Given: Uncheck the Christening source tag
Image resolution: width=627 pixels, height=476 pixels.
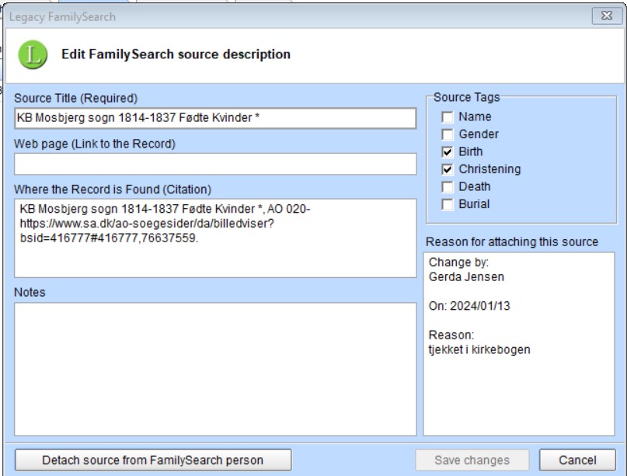Looking at the screenshot, I should [x=448, y=169].
